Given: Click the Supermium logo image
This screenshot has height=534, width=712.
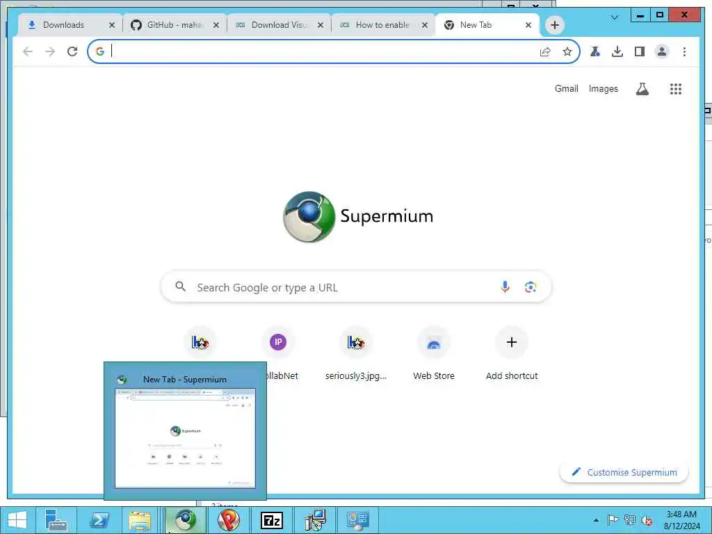Looking at the screenshot, I should click(309, 217).
